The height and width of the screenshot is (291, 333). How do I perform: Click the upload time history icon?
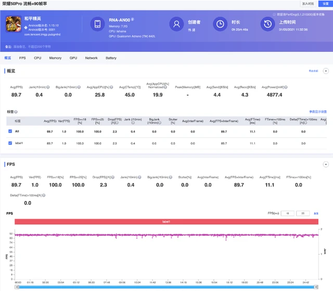coord(267,24)
